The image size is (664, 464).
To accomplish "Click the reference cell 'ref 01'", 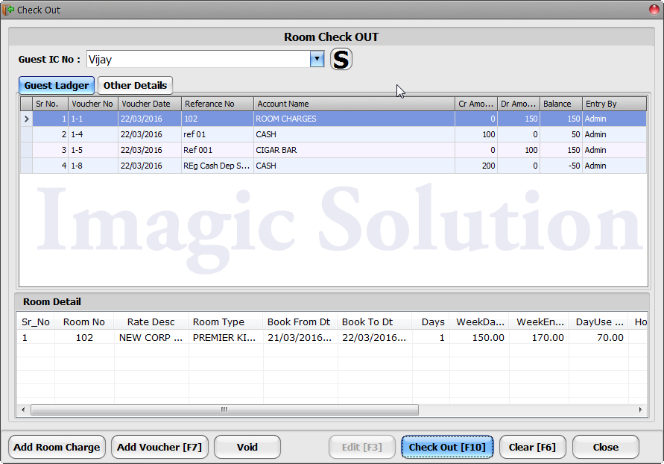I will click(218, 134).
